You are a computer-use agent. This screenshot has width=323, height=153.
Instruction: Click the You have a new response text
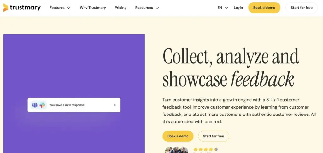(x=67, y=105)
